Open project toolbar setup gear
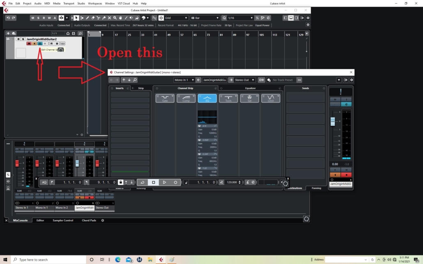 coord(308,18)
